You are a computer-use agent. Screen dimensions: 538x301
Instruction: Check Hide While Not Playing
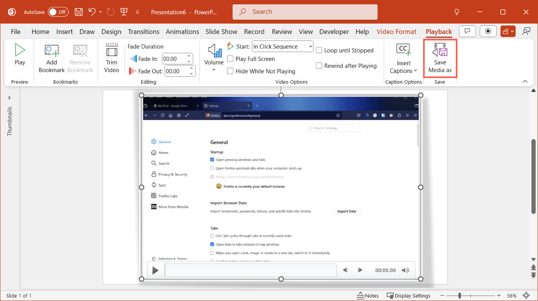(x=230, y=71)
